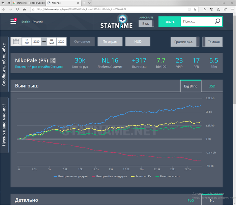Close the NikoPale tab
This screenshot has width=236, height=205.
pyautogui.click(x=78, y=3)
